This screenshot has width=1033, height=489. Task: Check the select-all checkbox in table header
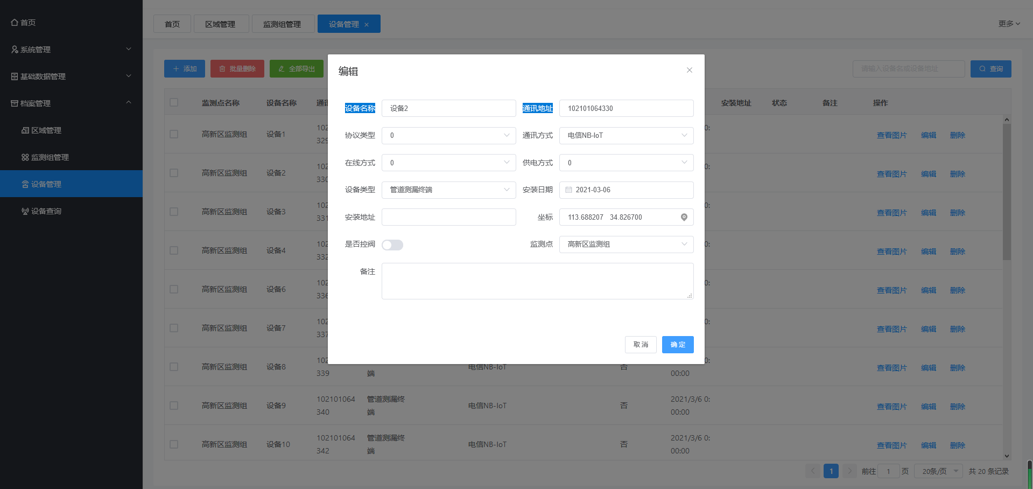point(174,102)
